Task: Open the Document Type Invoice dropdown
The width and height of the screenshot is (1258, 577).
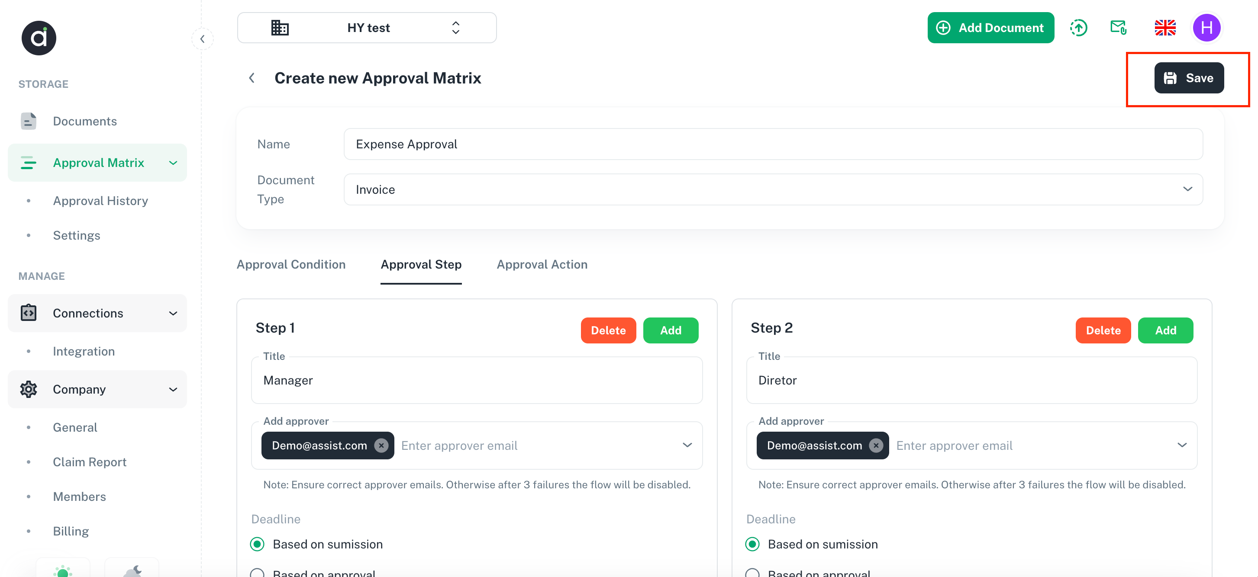Action: (773, 190)
